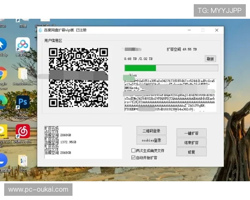Open Adobe Photoshop desktop shortcut
This screenshot has width=250, height=200.
point(23,107)
